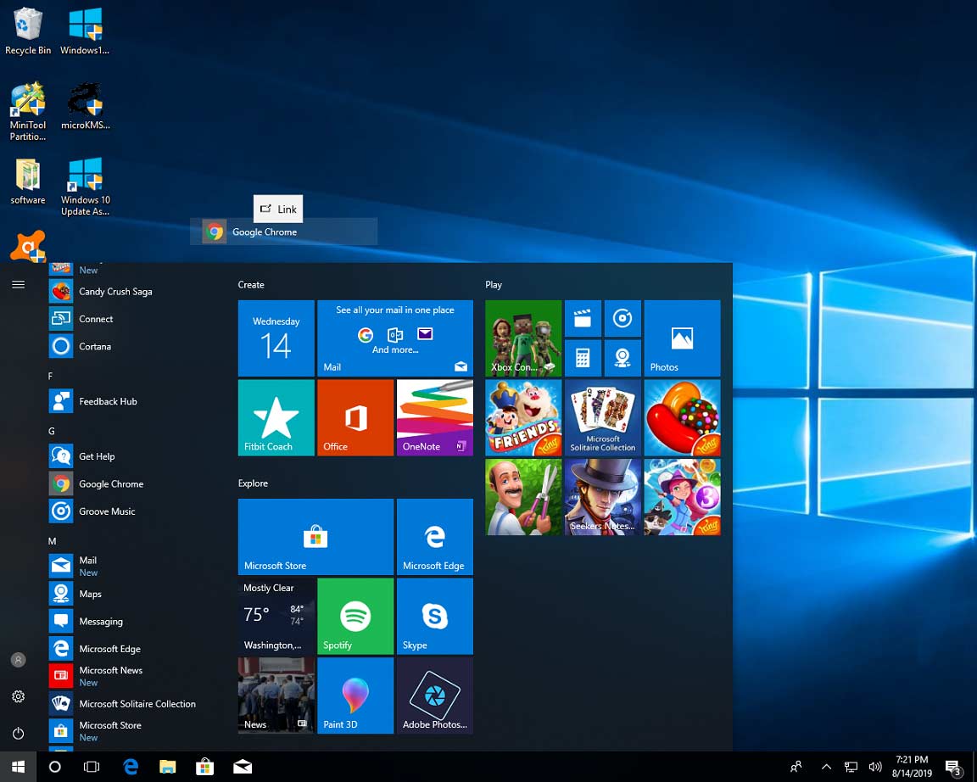Open Settings gear in Start sidebar
Screen dimensions: 977x782
(x=18, y=696)
